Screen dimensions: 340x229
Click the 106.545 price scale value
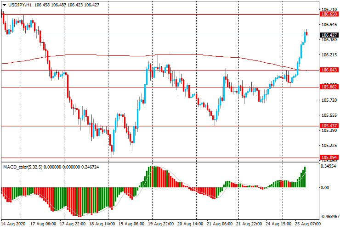tap(329, 25)
